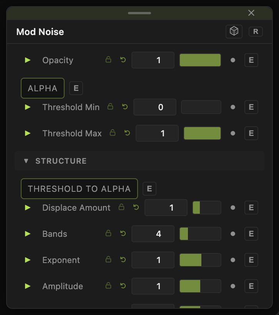The height and width of the screenshot is (315, 279).
Task: Click the revert icon for Displace Amount
Action: tap(136, 207)
